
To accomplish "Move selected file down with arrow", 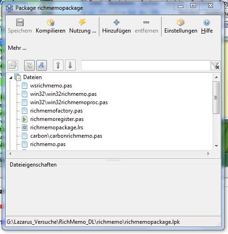I will pyautogui.click(x=70, y=65).
